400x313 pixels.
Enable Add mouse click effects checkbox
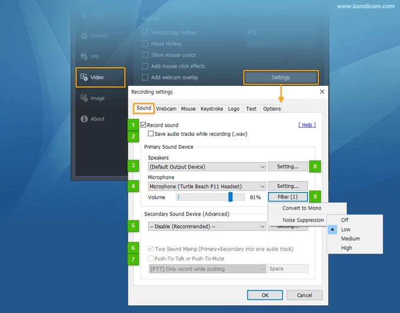[x=145, y=66]
